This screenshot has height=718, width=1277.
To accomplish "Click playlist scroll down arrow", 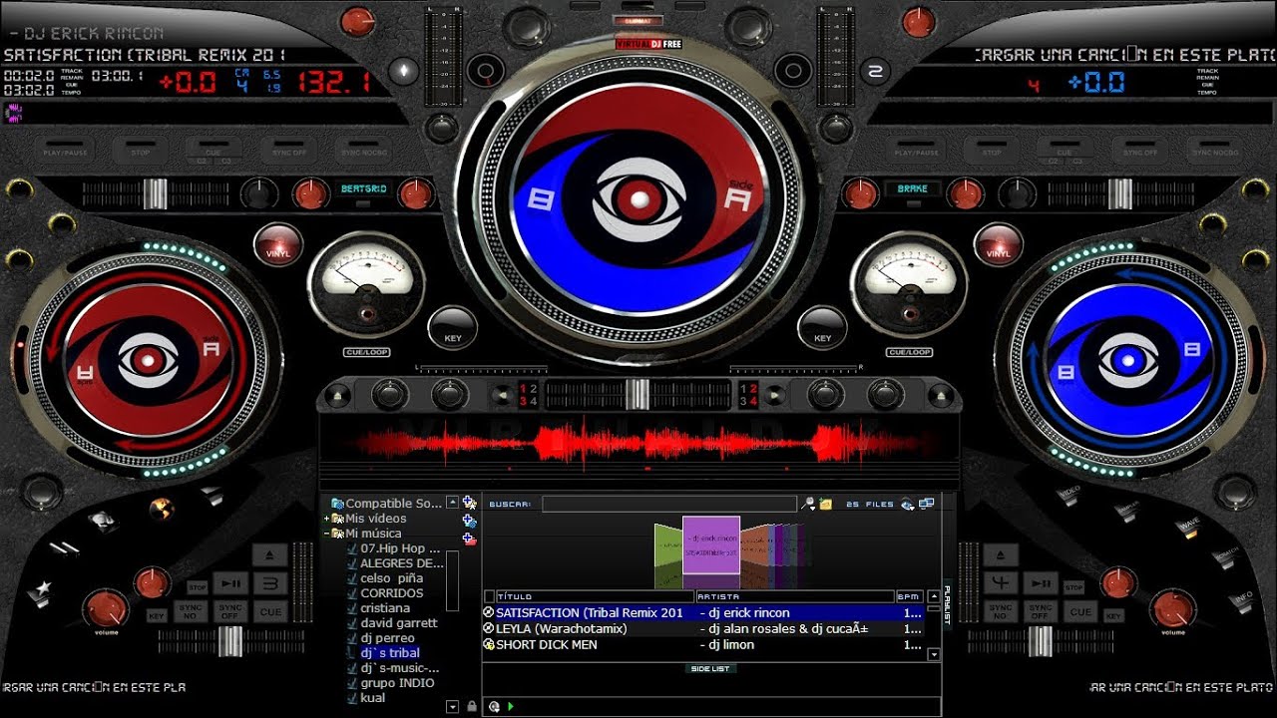I will click(934, 655).
